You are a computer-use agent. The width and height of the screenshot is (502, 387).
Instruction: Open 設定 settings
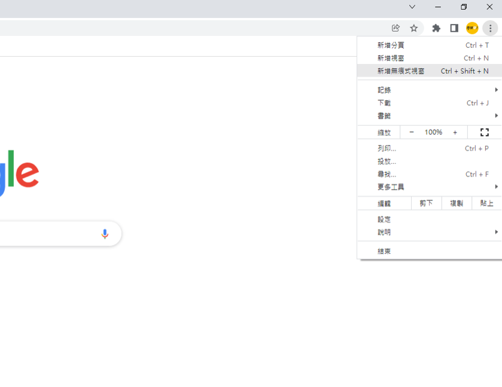tap(430, 220)
